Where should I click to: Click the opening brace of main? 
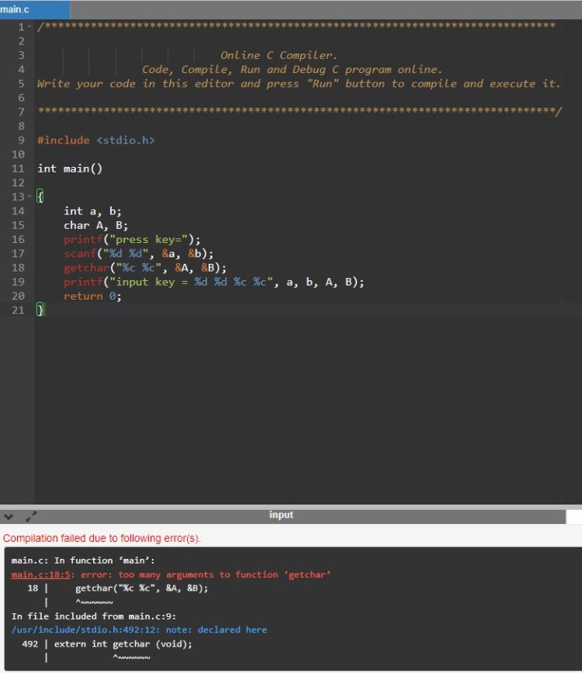[x=41, y=196]
